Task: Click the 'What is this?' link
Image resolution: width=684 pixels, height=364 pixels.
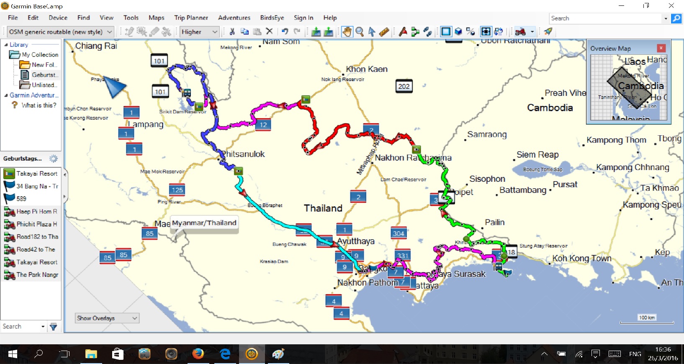Action: (x=39, y=106)
